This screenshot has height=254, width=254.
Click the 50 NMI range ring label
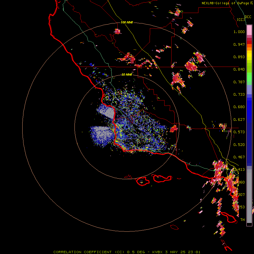tap(127, 75)
